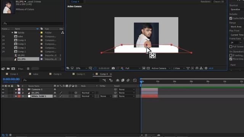Screen dimensions: 244x137
Task: Expand the Solids folder in the Project panel
Action: pyautogui.click(x=12, y=32)
